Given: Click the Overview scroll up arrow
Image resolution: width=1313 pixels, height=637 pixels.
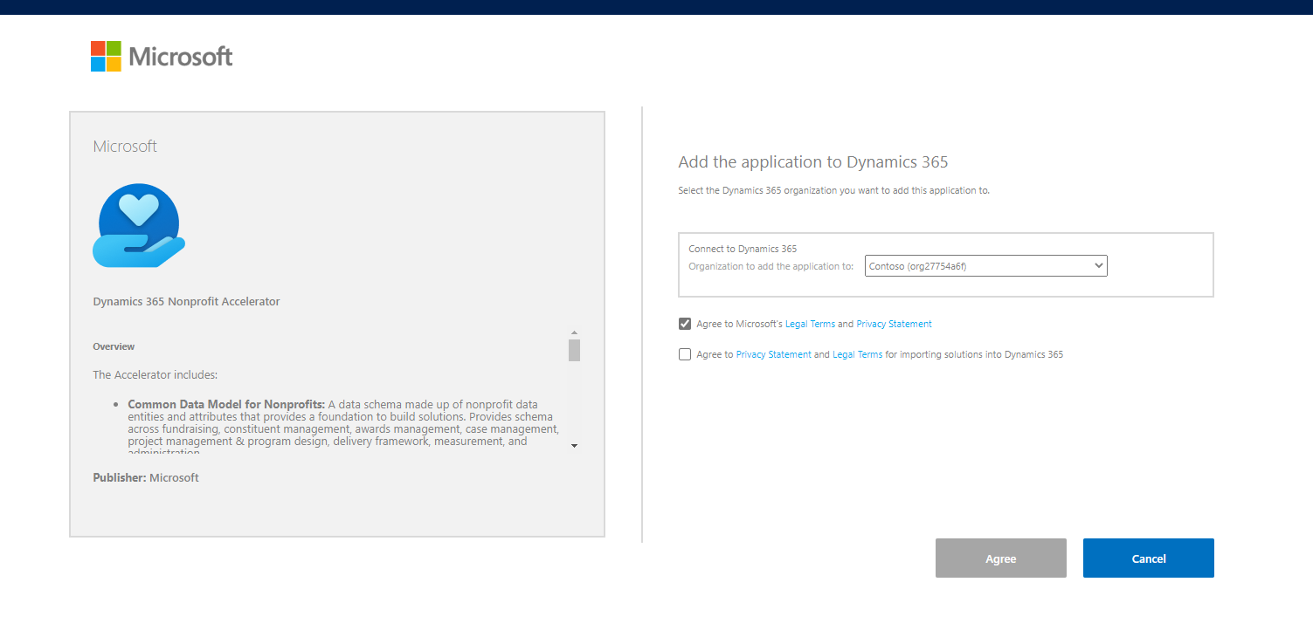Looking at the screenshot, I should [574, 332].
